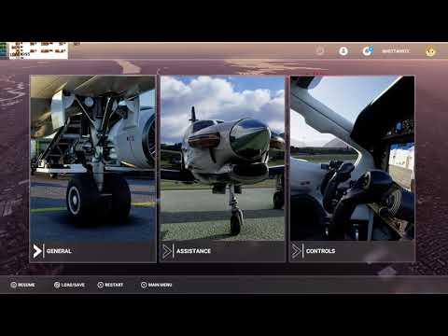Click the chevron icon beside Assistance
Screen dimensions: 448x336
tap(167, 251)
